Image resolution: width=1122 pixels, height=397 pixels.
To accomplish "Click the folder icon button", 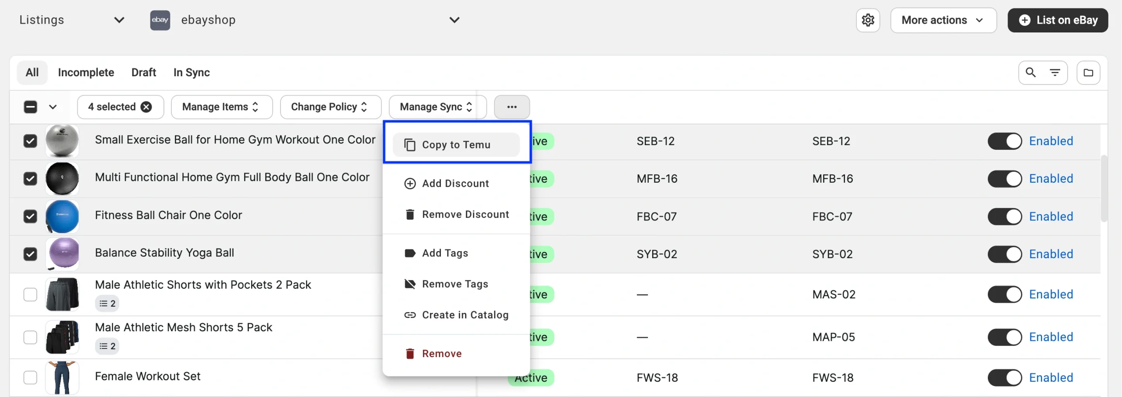I will pos(1088,73).
